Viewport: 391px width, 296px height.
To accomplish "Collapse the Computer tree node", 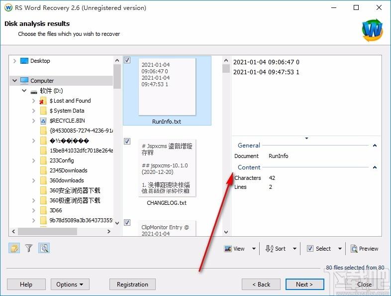I will [14, 80].
